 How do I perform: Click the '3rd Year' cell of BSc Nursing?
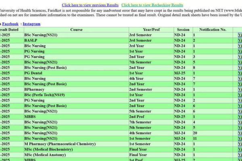(151, 46)
